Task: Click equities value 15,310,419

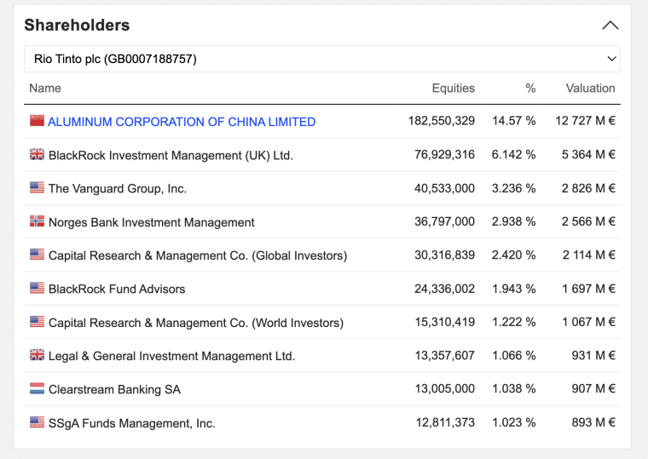Action: [x=445, y=322]
